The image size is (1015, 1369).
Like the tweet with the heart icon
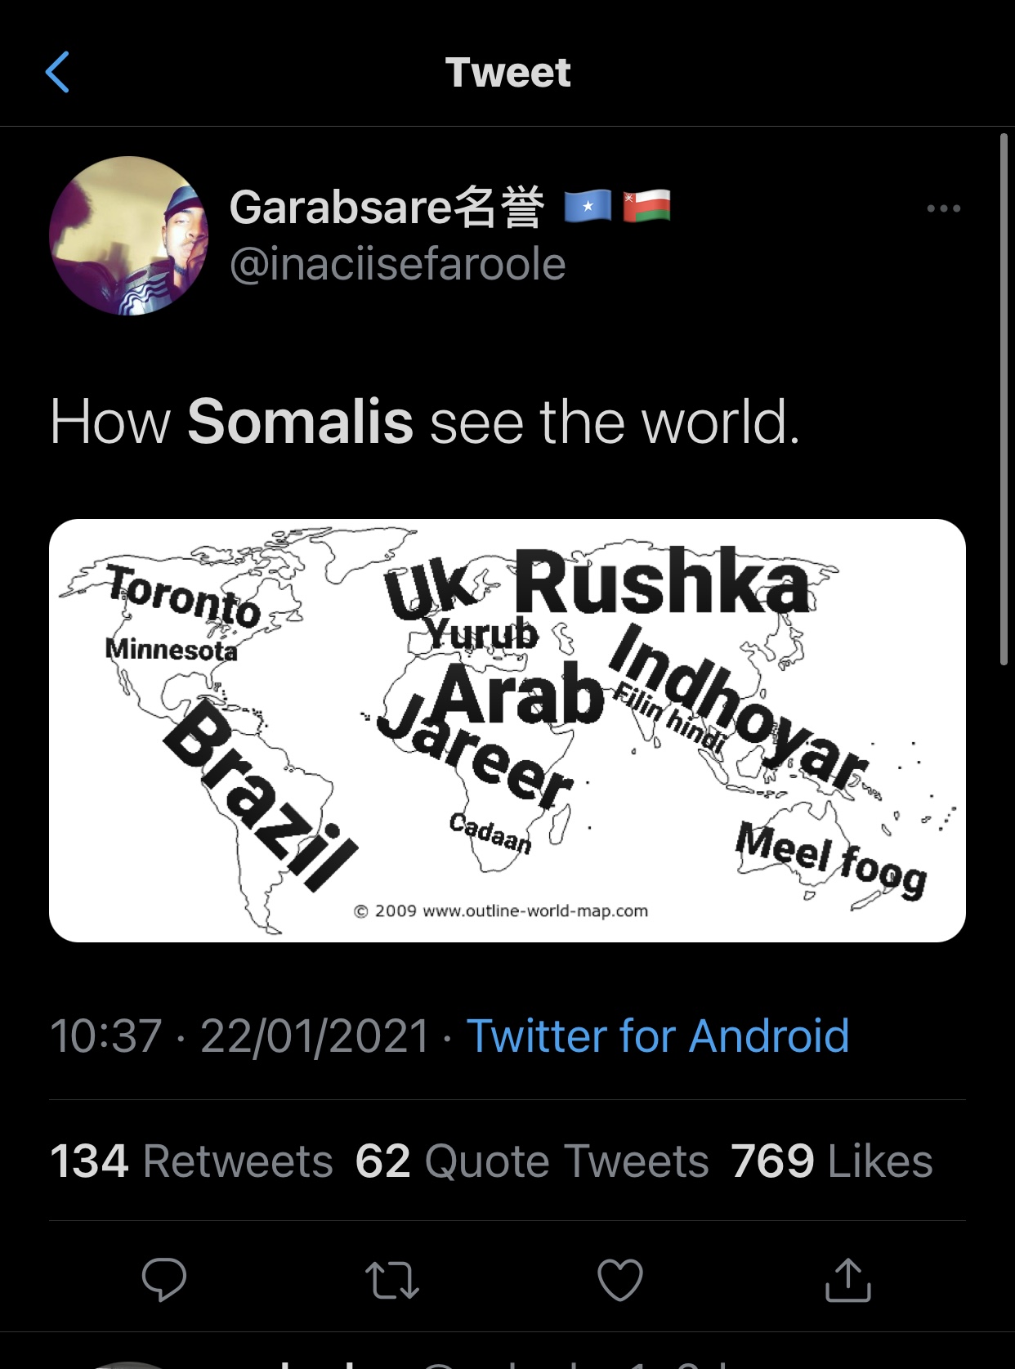620,1279
